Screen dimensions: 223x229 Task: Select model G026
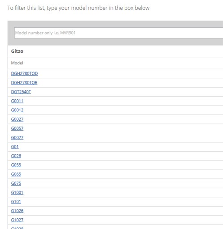[x=16, y=156]
